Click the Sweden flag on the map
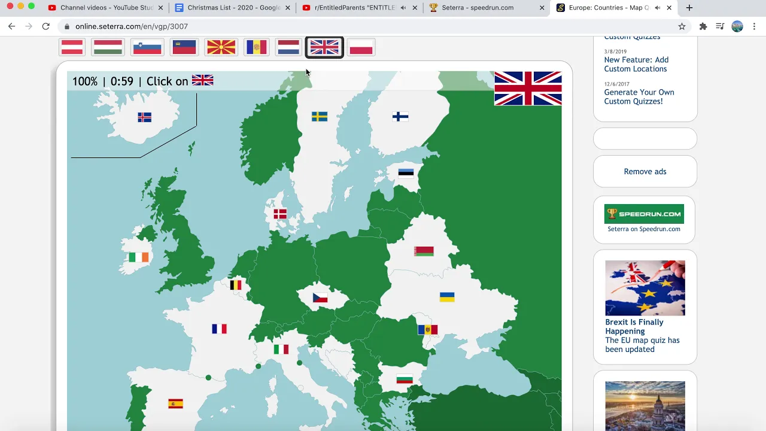 320,117
